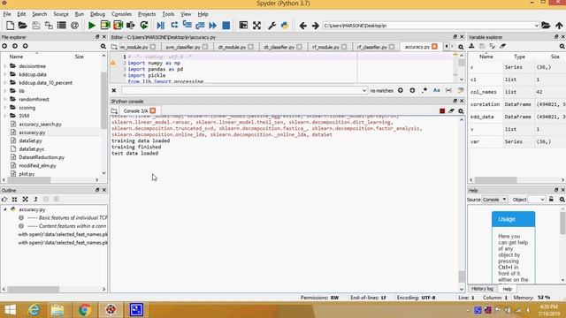Click the corelation variable row
Viewport: 566px width, 318px height.
[516, 104]
